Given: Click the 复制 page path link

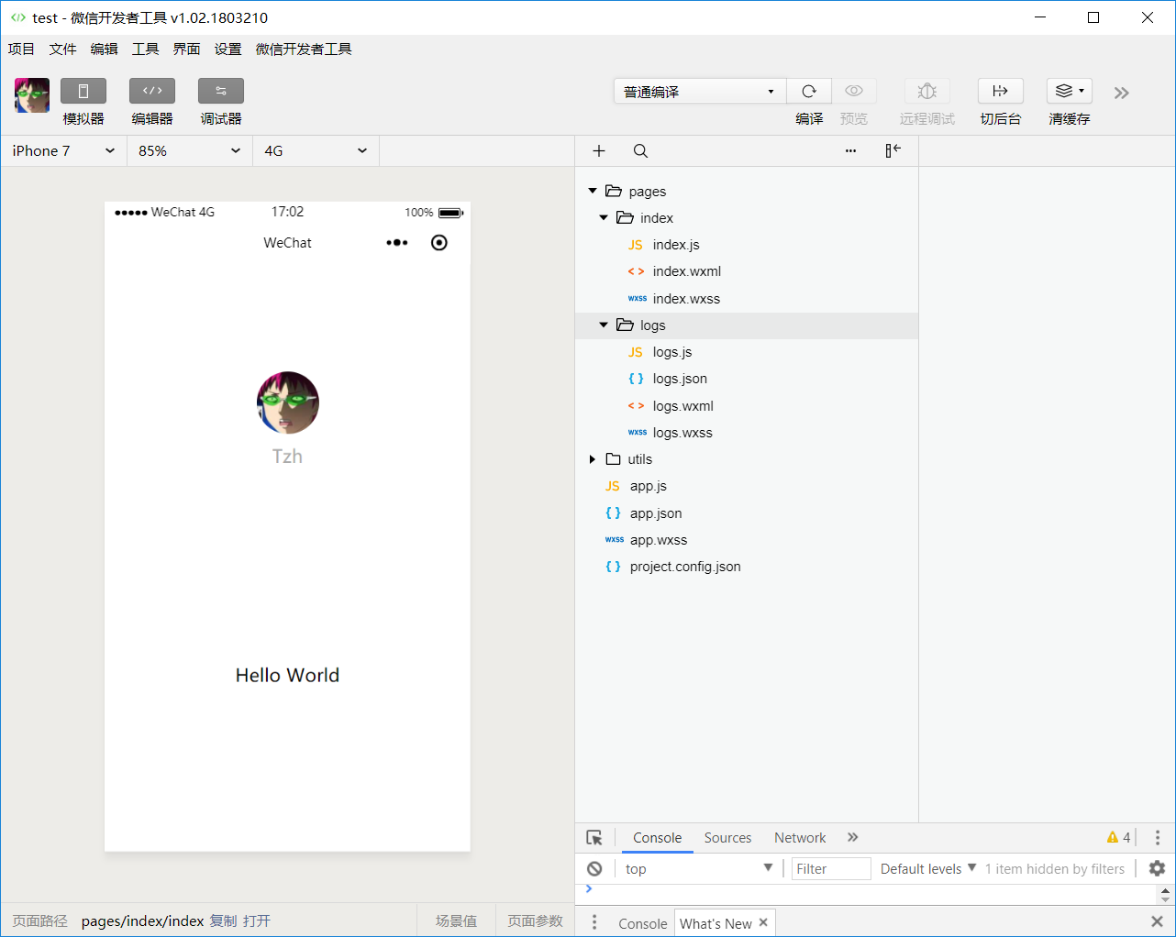Looking at the screenshot, I should pos(223,920).
